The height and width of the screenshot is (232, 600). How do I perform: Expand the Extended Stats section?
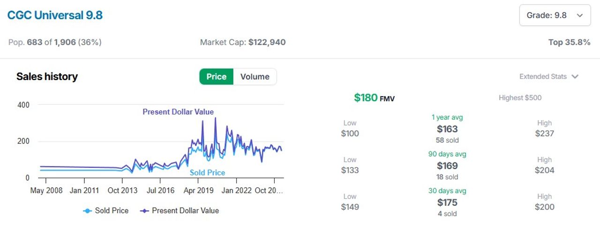pyautogui.click(x=549, y=76)
